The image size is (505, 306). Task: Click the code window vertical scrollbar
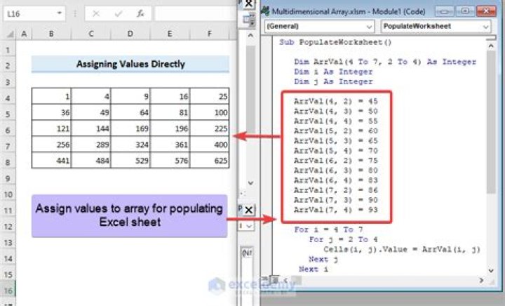click(x=491, y=122)
